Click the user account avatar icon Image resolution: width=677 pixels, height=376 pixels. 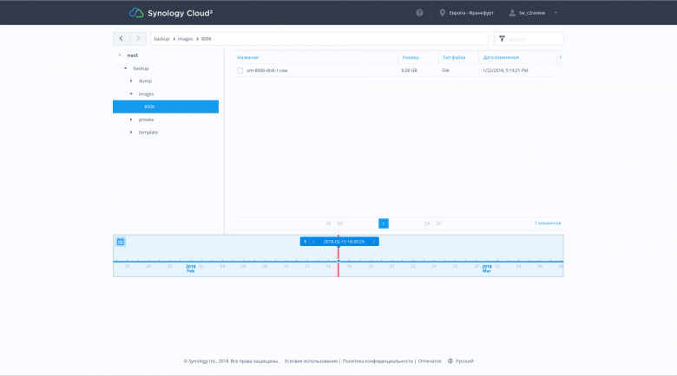[512, 13]
